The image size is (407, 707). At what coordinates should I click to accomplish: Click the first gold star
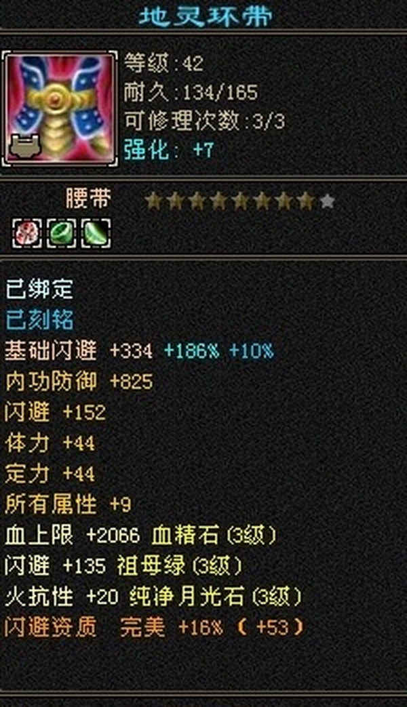tap(153, 201)
